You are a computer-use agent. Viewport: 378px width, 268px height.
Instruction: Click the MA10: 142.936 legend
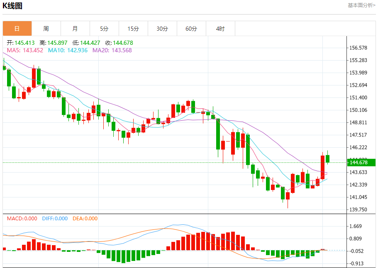click(x=68, y=50)
